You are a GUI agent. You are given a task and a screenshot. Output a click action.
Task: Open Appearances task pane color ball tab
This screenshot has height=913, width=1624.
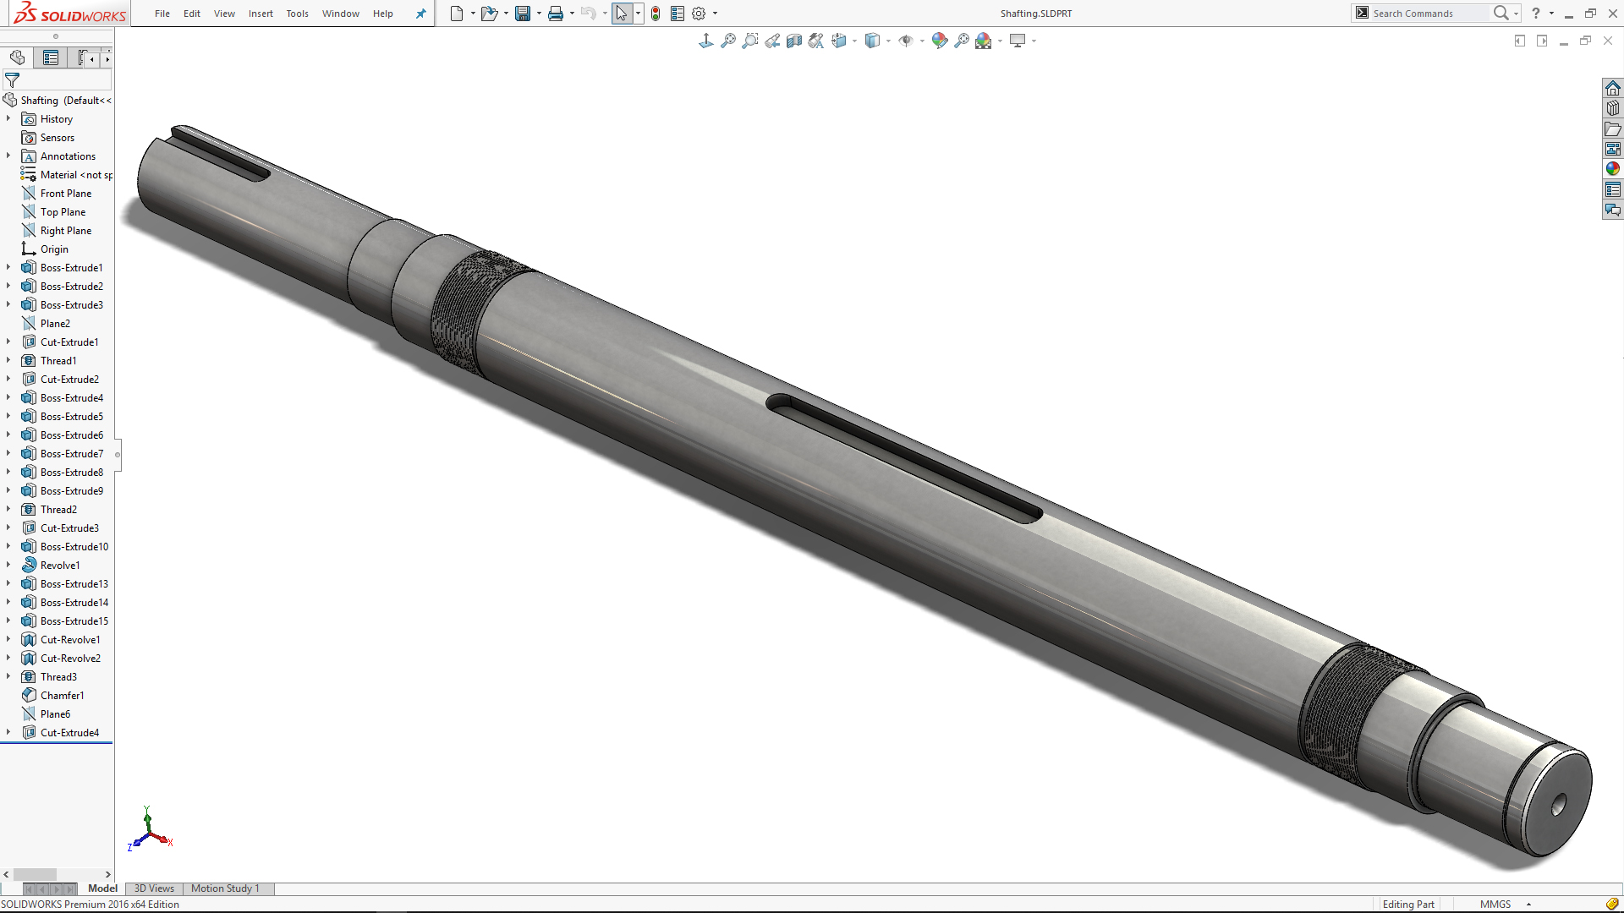pyautogui.click(x=1613, y=168)
